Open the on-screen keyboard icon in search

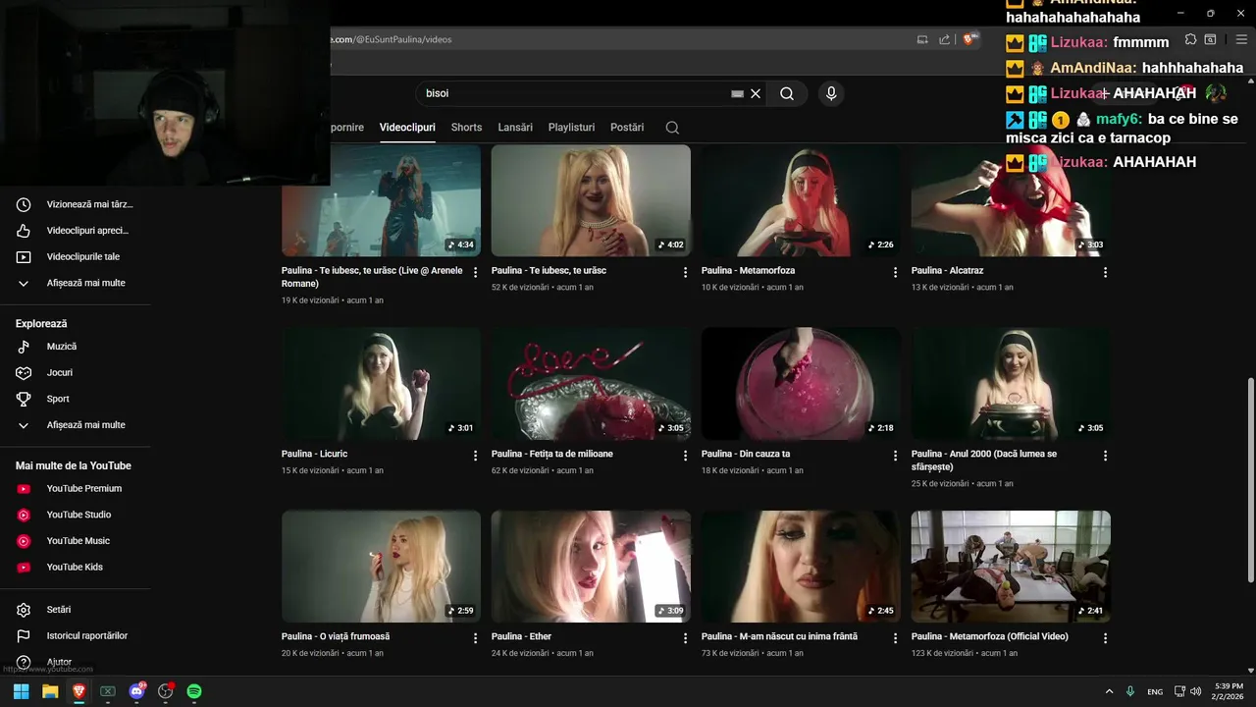[737, 93]
